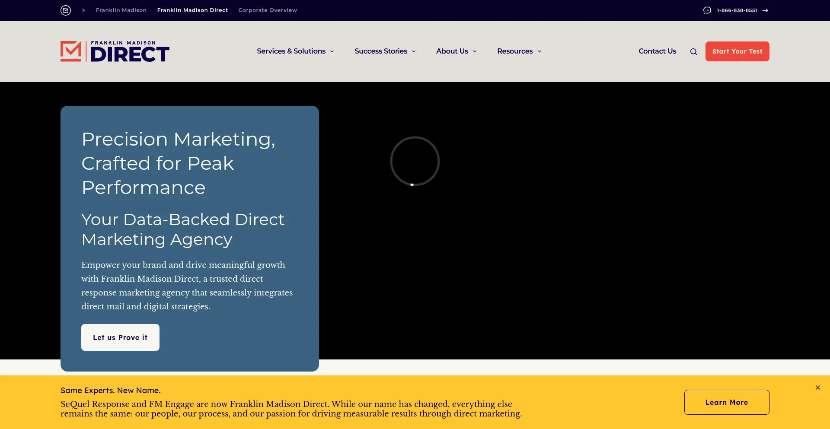This screenshot has width=830, height=429.
Task: Click the chat bubble icon by phone number
Action: click(707, 10)
